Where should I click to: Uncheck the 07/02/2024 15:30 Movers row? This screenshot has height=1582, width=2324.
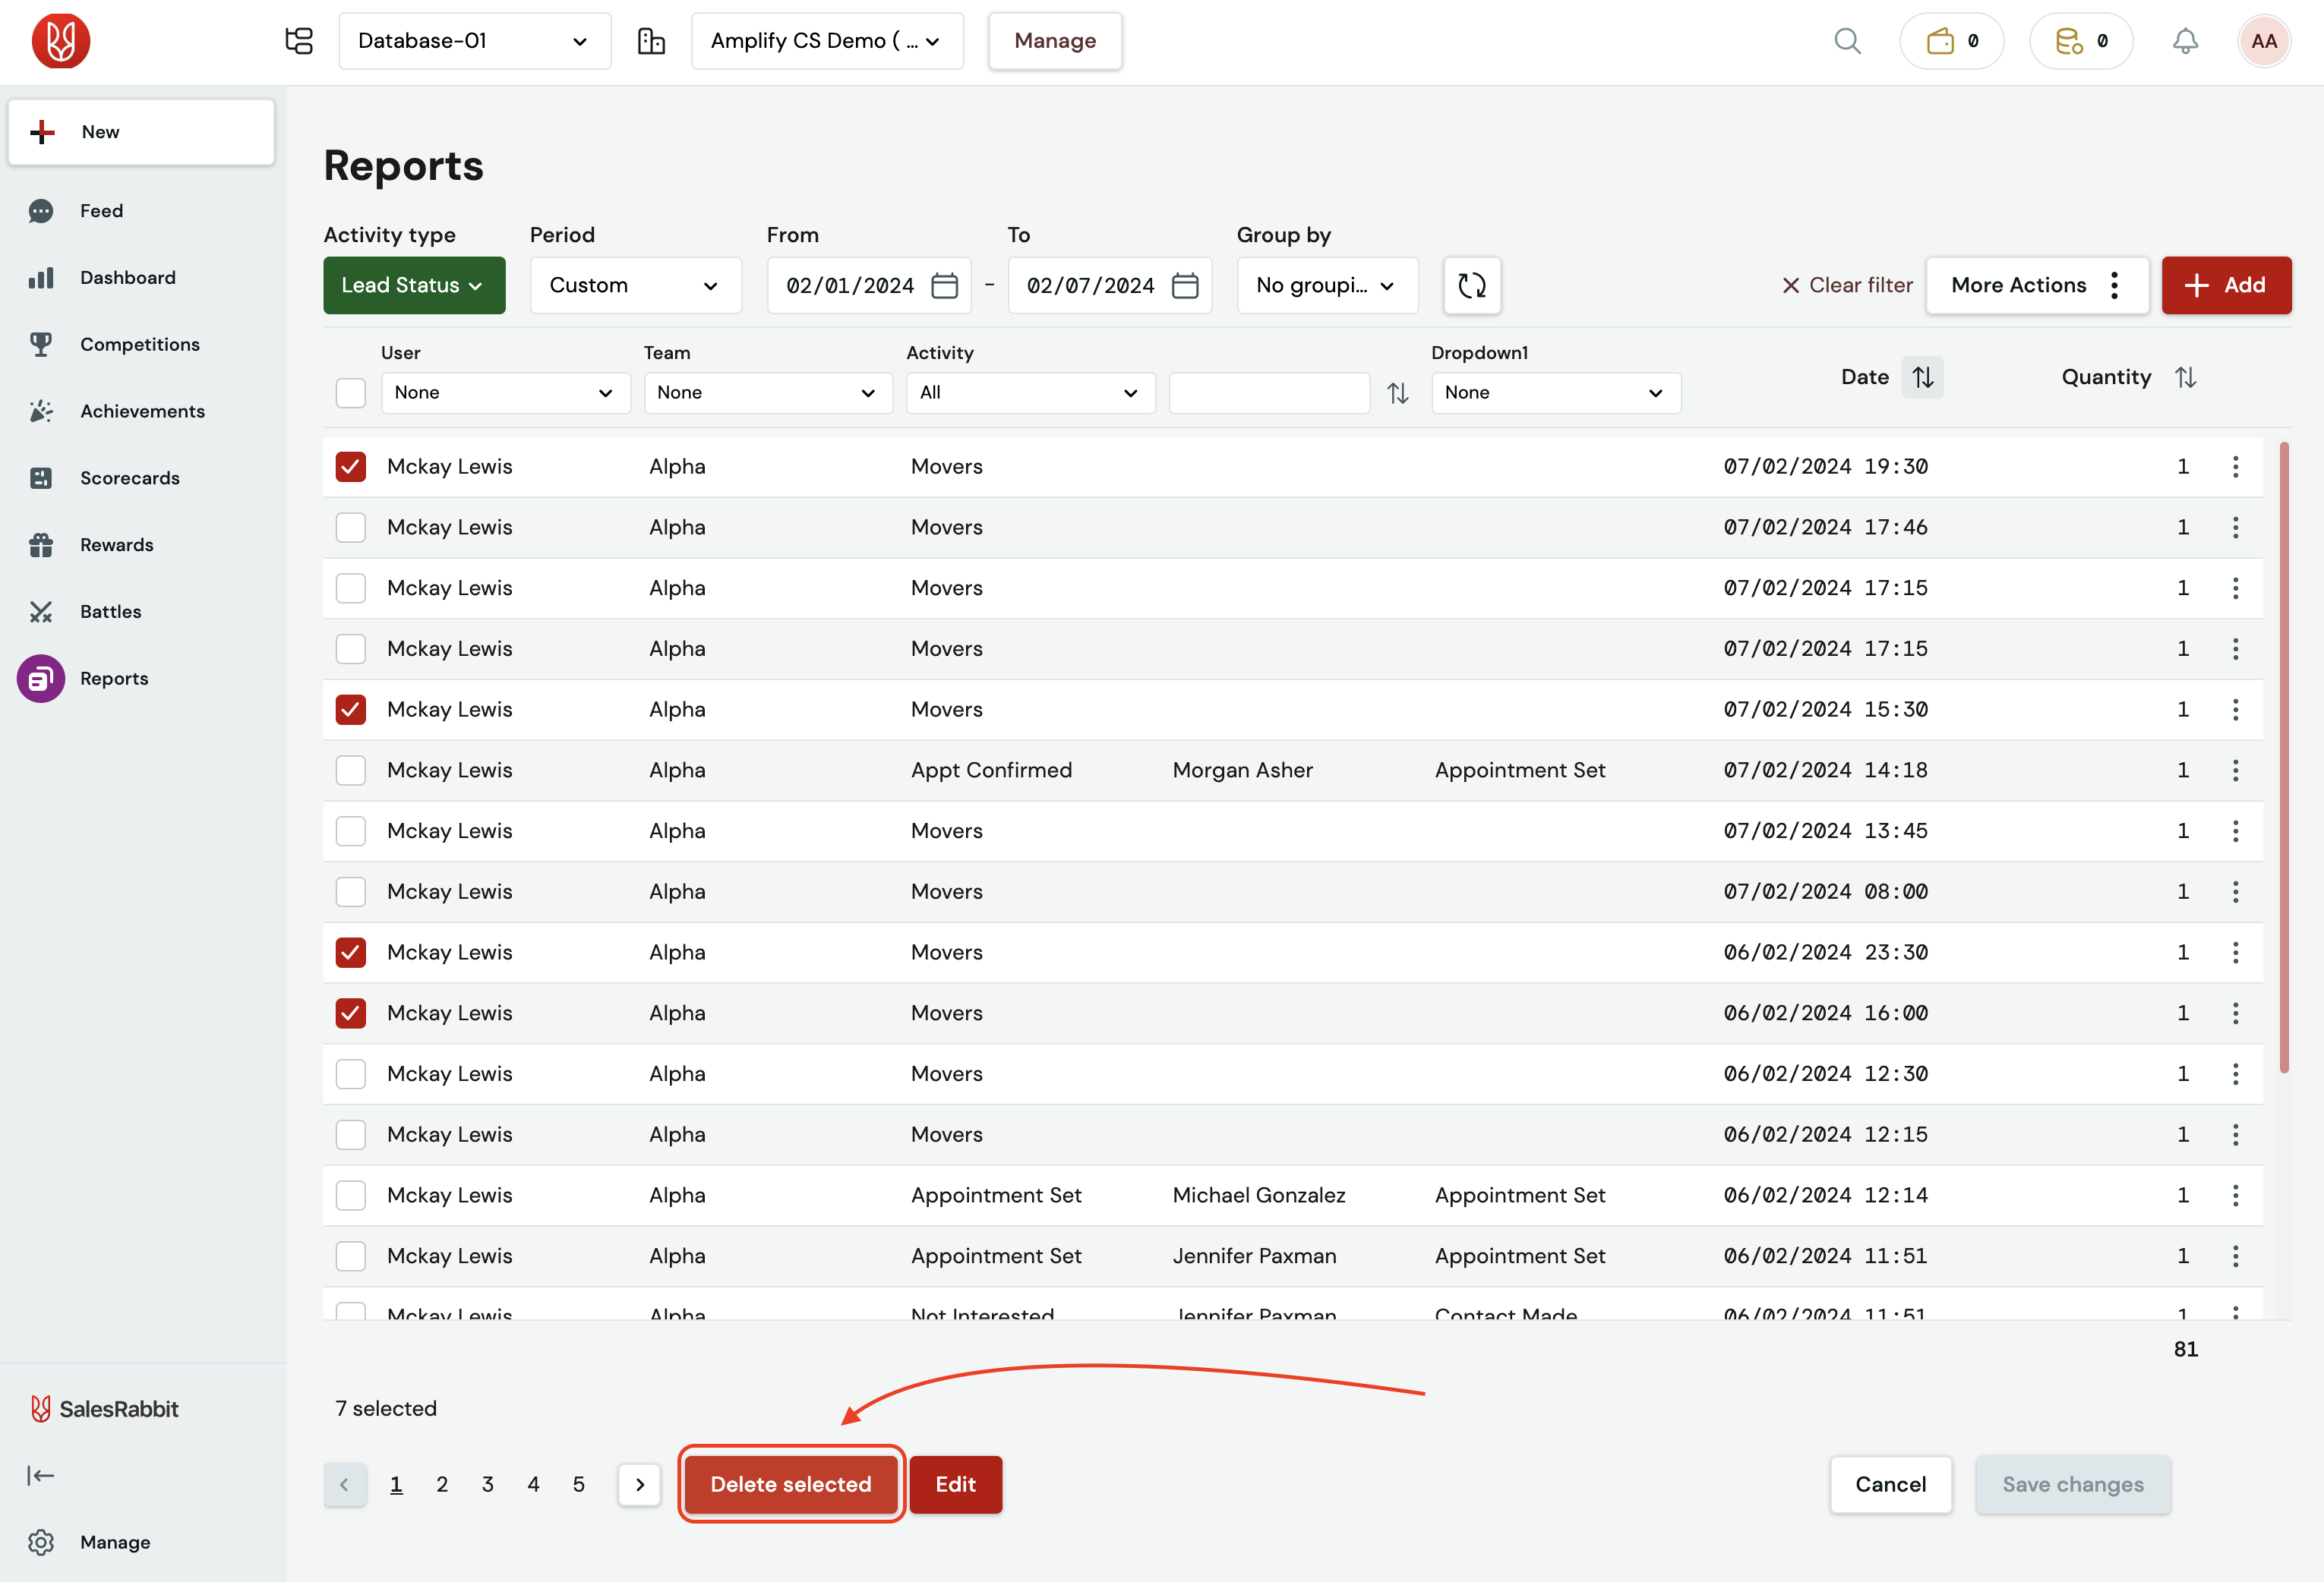(350, 710)
